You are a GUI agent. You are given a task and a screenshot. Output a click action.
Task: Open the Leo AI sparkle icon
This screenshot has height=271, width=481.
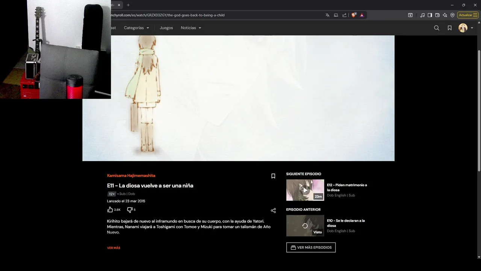coord(445,15)
